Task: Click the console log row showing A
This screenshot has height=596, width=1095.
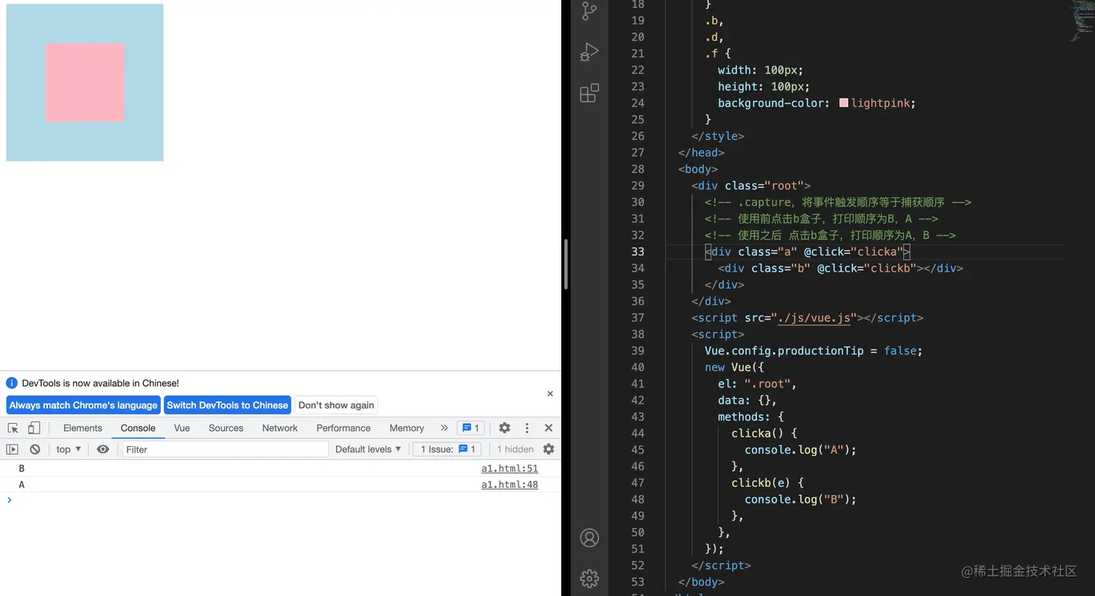Action: pos(280,484)
